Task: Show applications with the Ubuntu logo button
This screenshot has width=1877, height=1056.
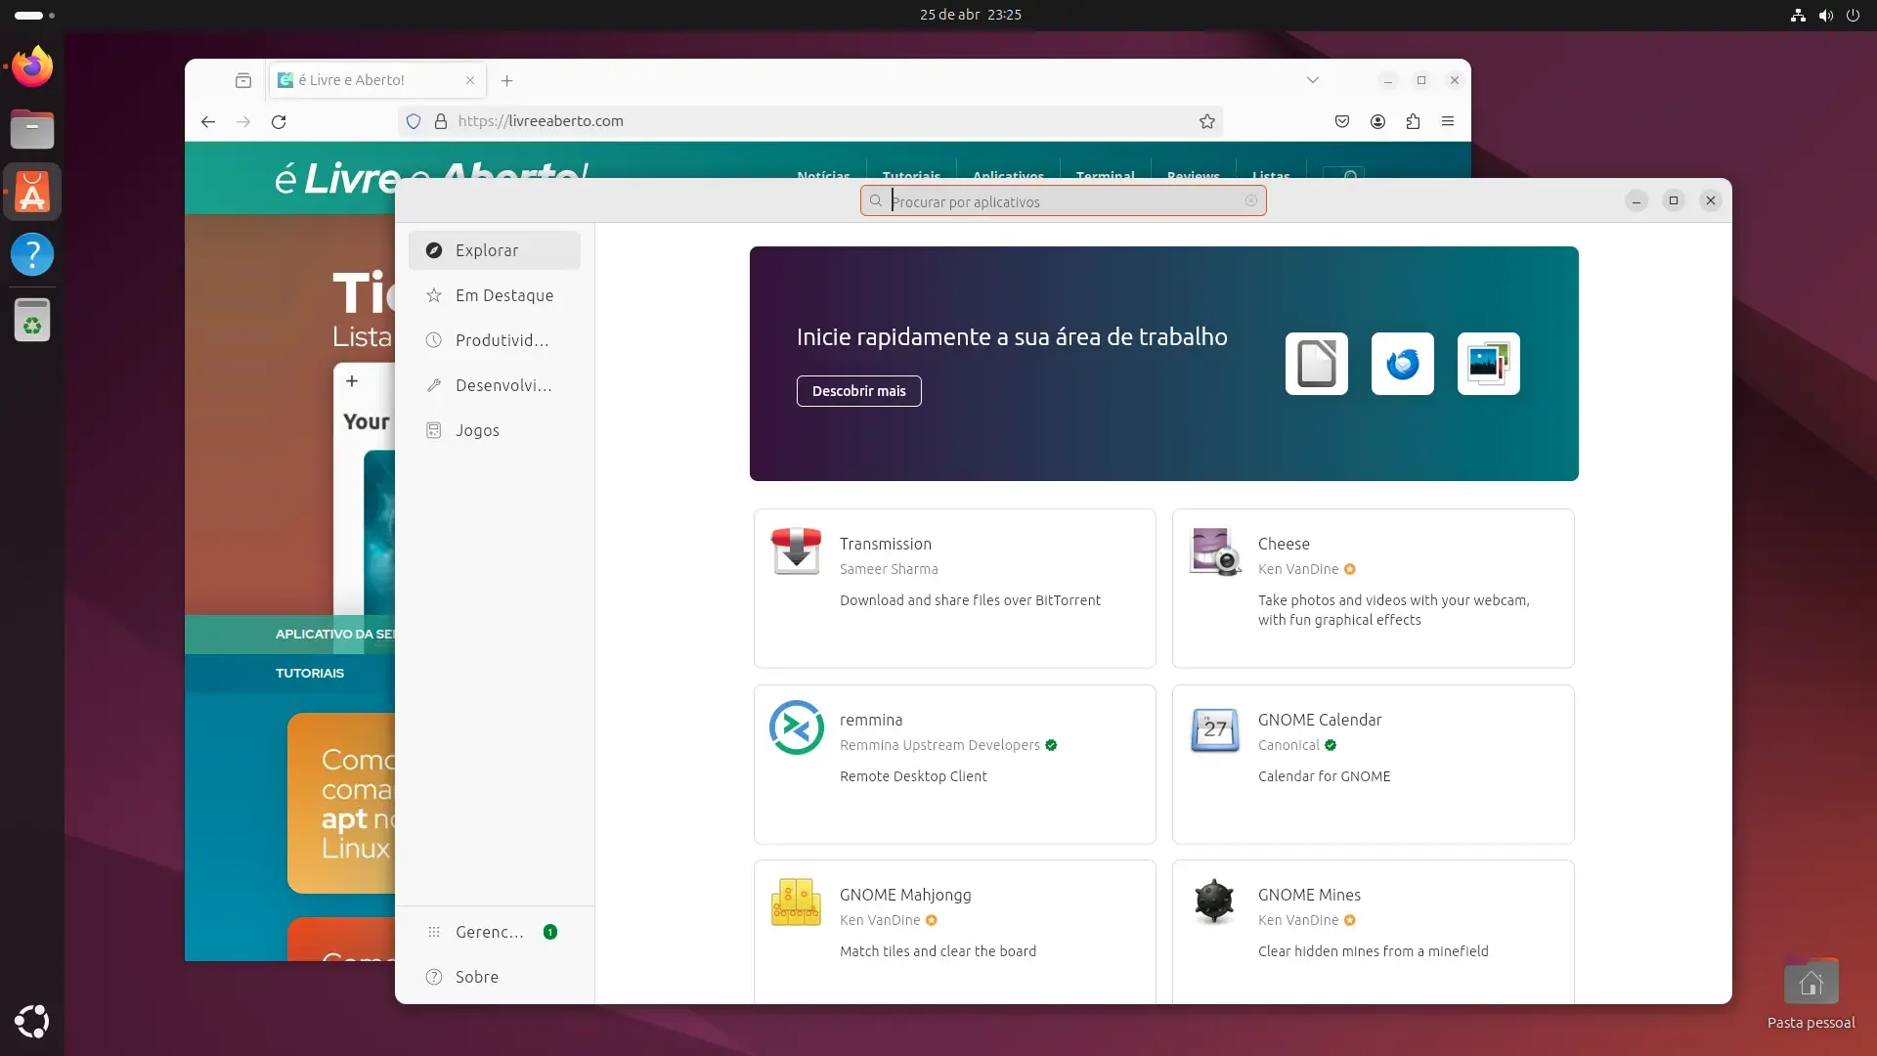Action: tap(32, 1021)
